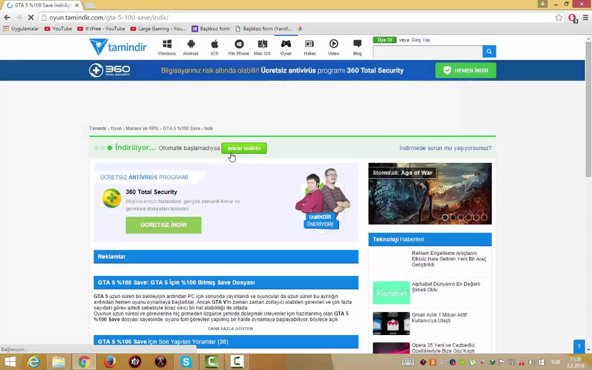Click the TUR language indicator in tray

click(x=556, y=362)
